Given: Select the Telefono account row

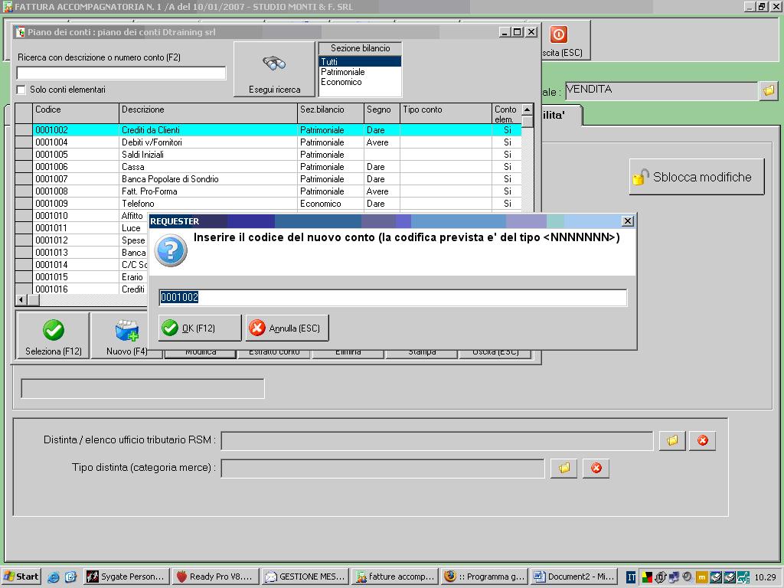Looking at the screenshot, I should [277, 204].
